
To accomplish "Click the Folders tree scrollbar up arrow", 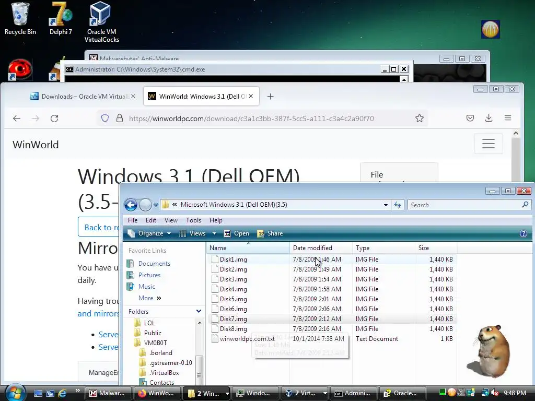I will (x=200, y=322).
